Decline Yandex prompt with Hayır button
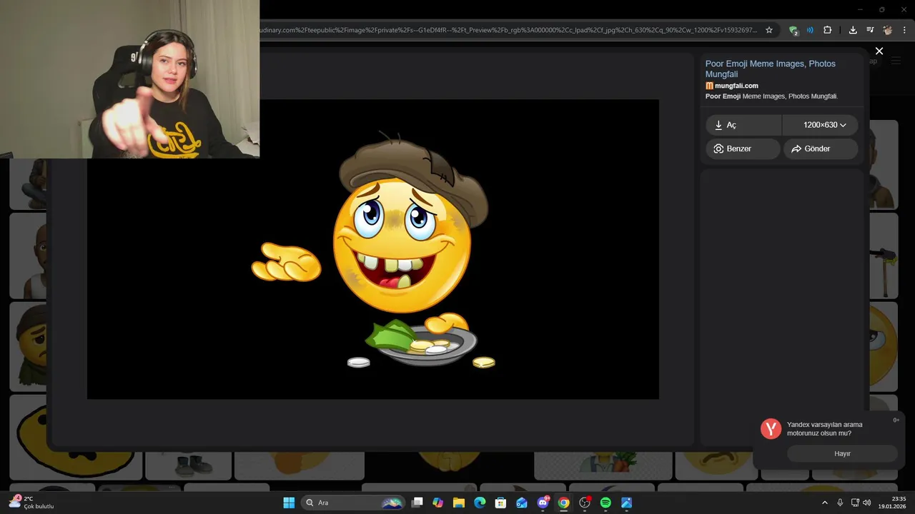Viewport: 915px width, 514px height. (842, 453)
